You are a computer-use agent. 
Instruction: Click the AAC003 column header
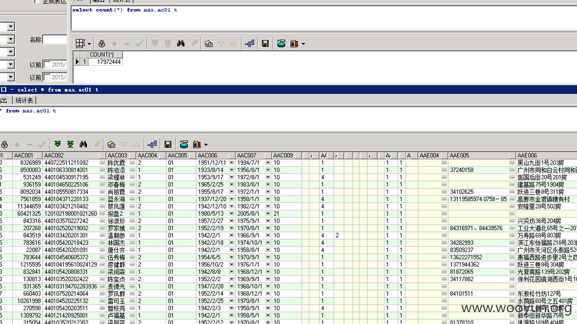coord(121,155)
